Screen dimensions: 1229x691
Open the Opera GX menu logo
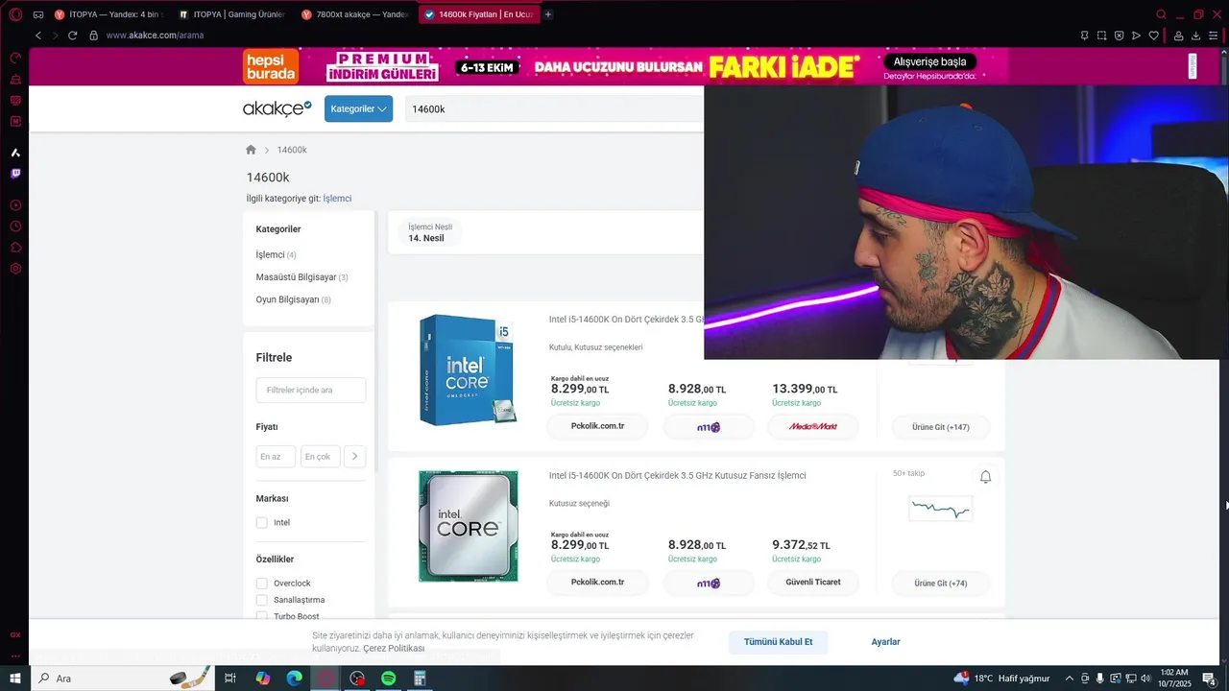click(15, 14)
